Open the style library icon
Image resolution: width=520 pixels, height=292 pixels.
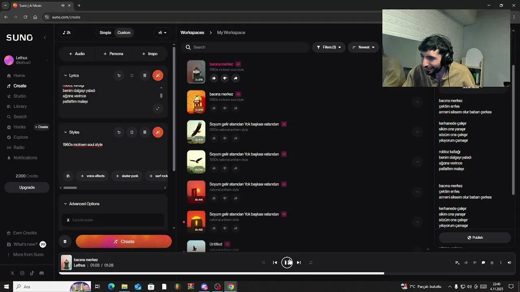click(68, 176)
